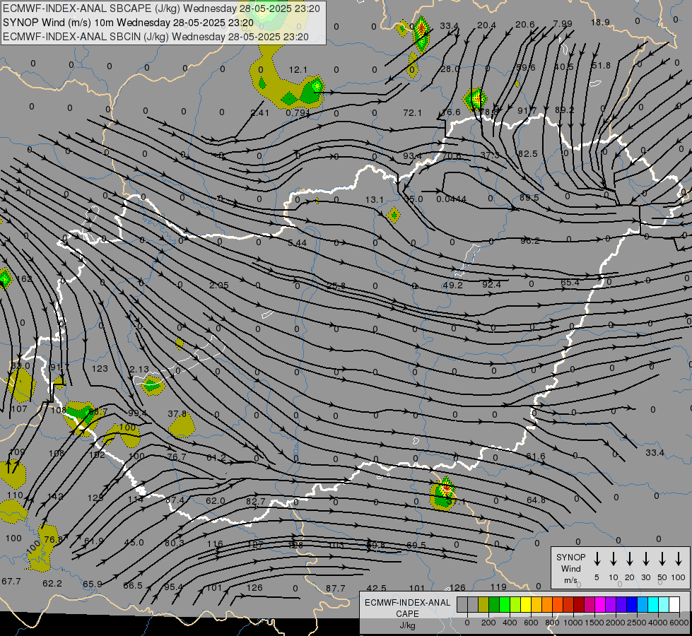The width and height of the screenshot is (692, 636).
Task: Pick the orange CAPE swatch before 800
Action: [x=547, y=604]
